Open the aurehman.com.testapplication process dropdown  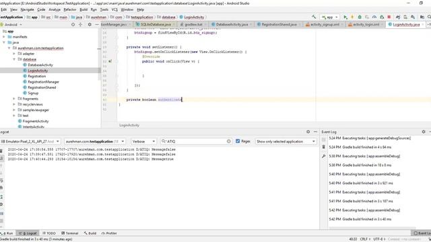tap(95, 141)
